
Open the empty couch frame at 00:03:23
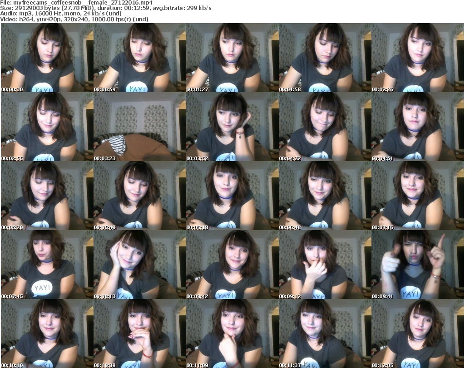[139, 127]
